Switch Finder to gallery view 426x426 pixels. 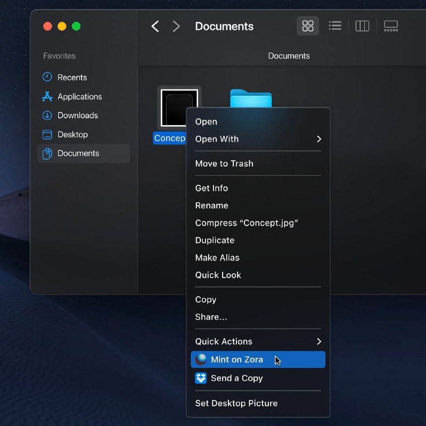(391, 26)
